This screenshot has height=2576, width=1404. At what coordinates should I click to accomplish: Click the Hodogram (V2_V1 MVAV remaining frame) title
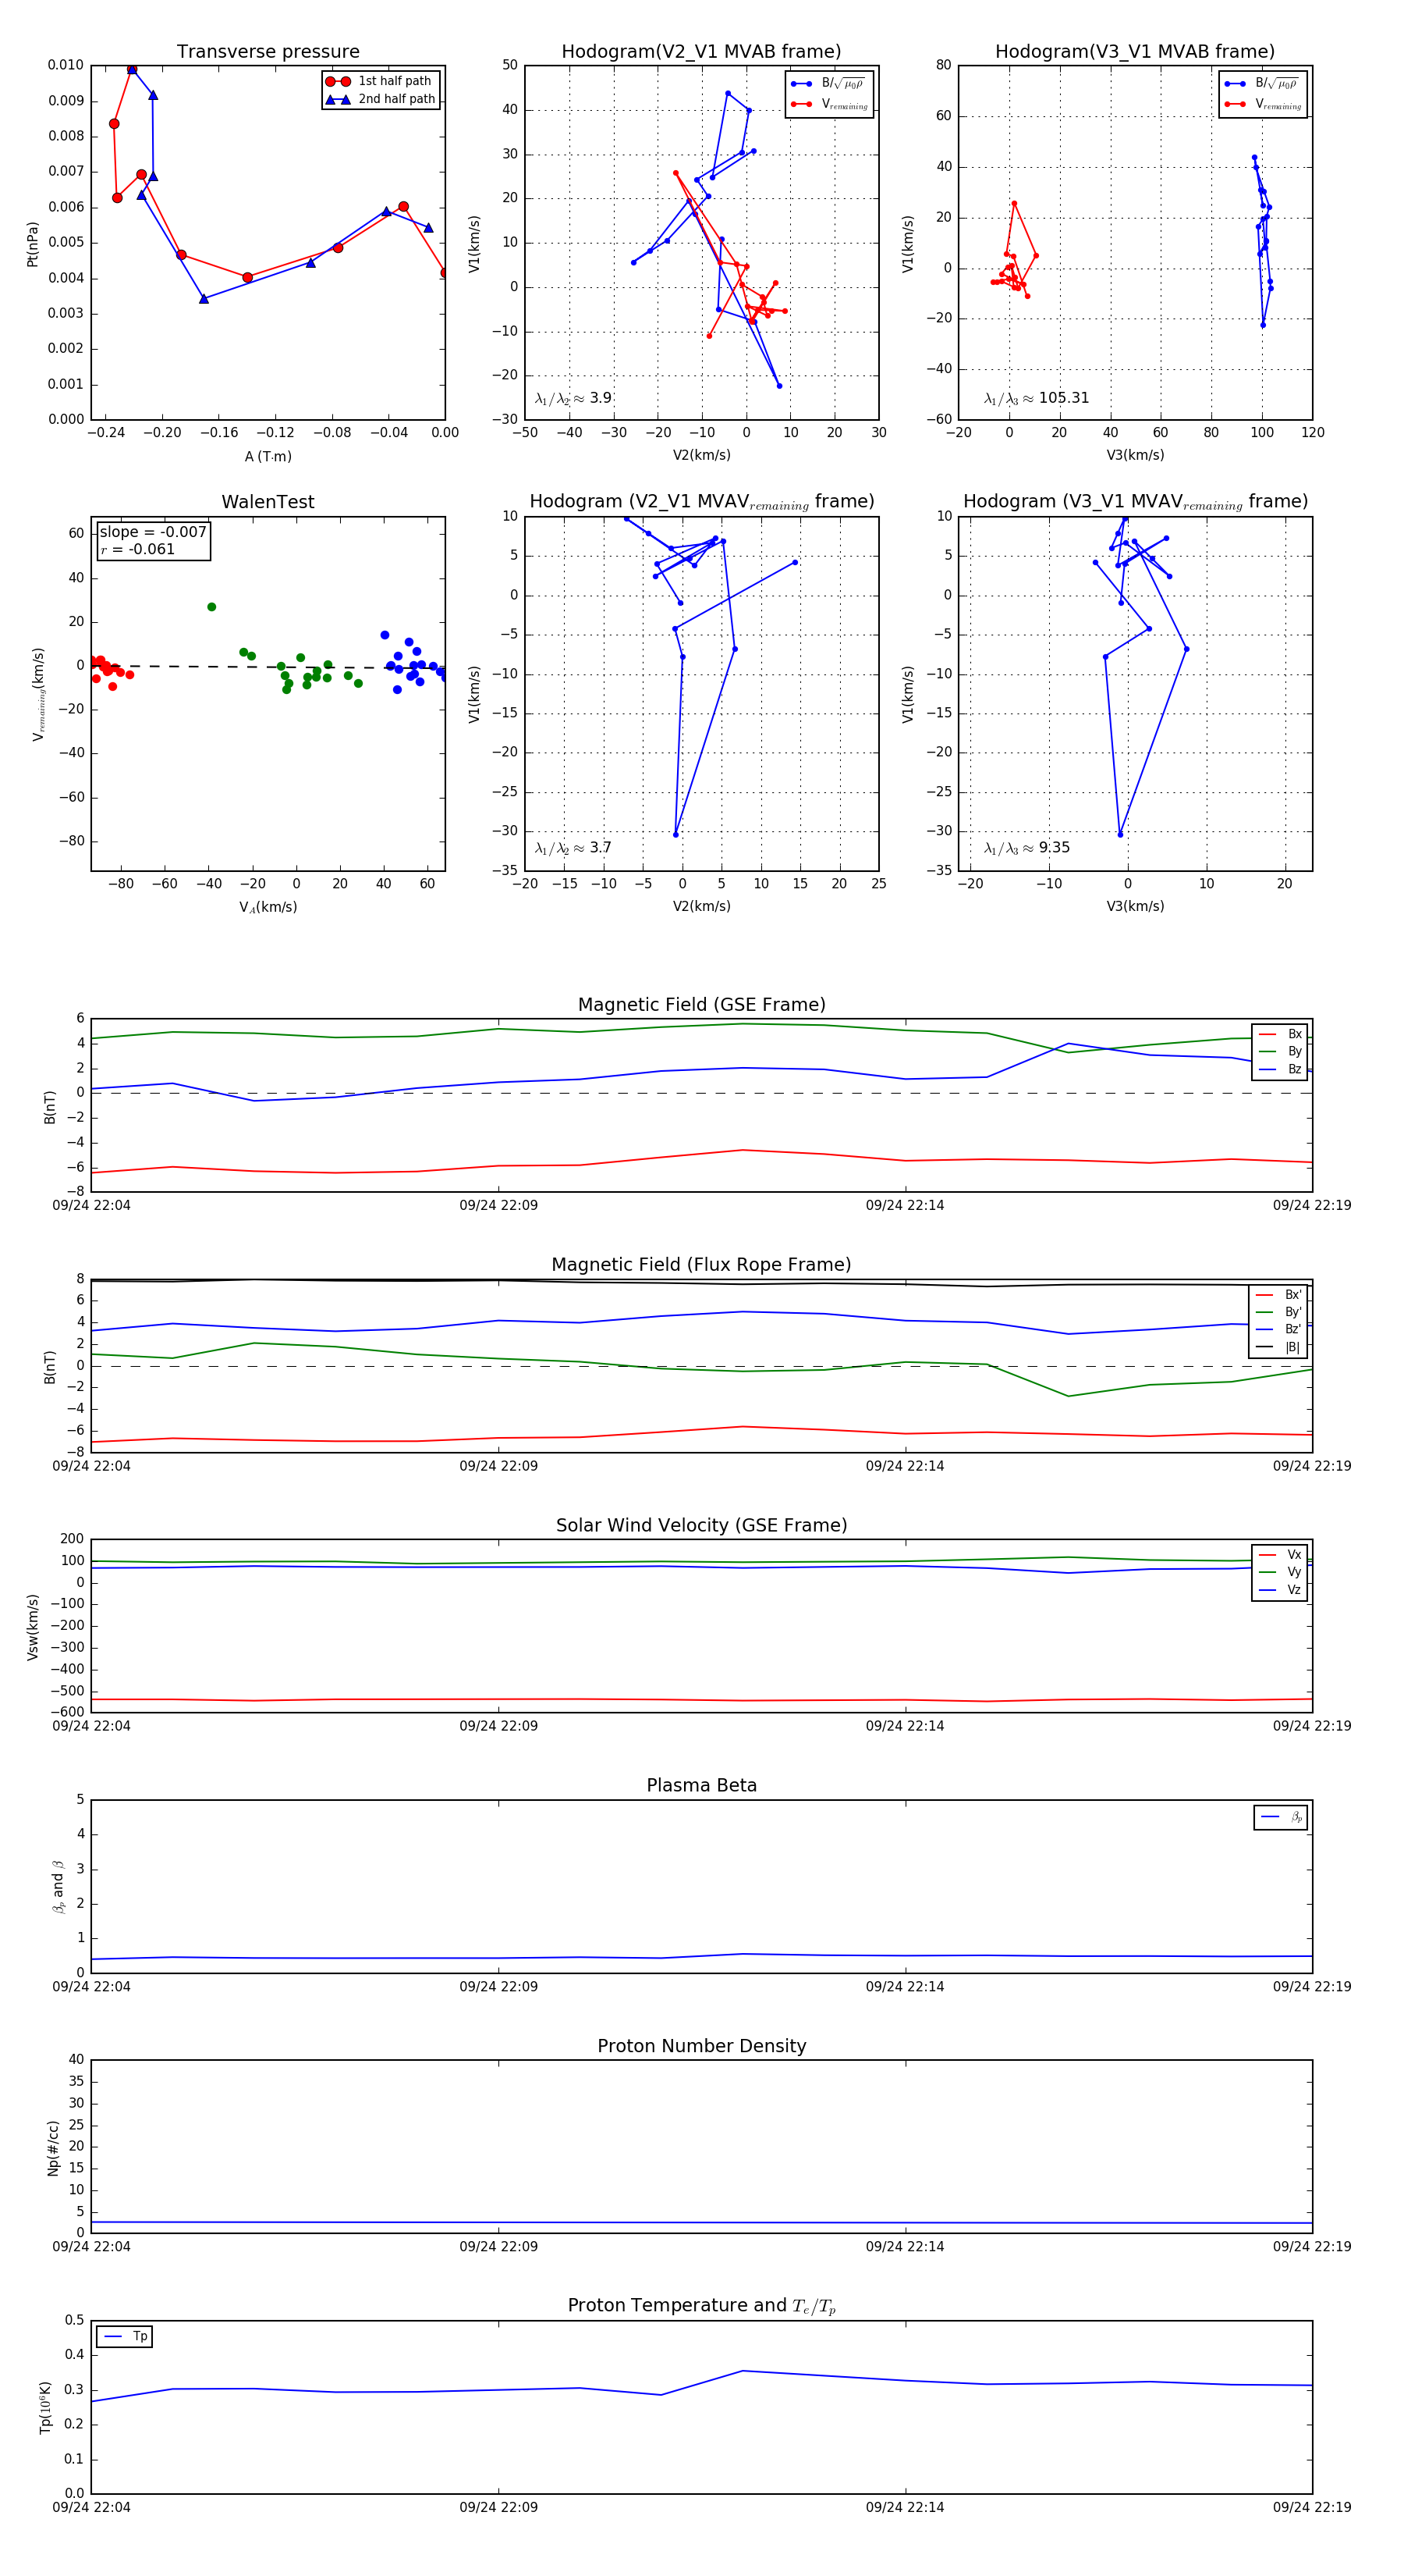pyautogui.click(x=701, y=502)
